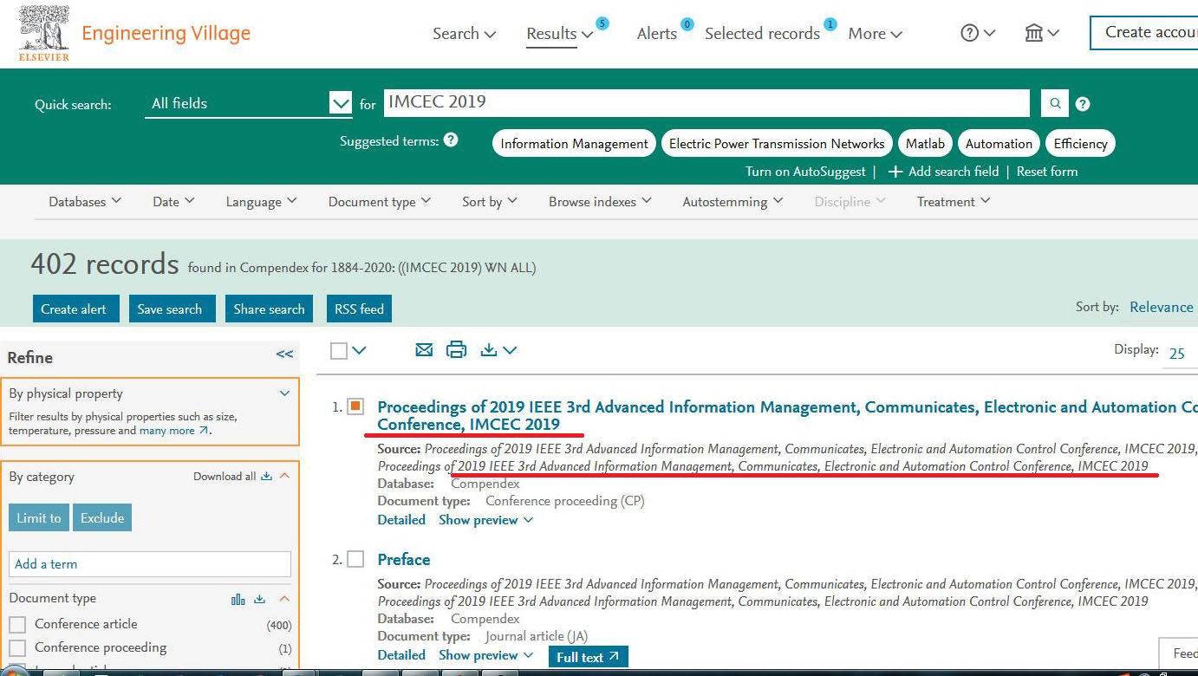Collapse the By category section

(284, 476)
